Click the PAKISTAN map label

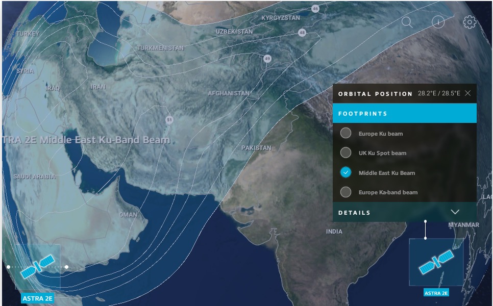click(x=256, y=148)
